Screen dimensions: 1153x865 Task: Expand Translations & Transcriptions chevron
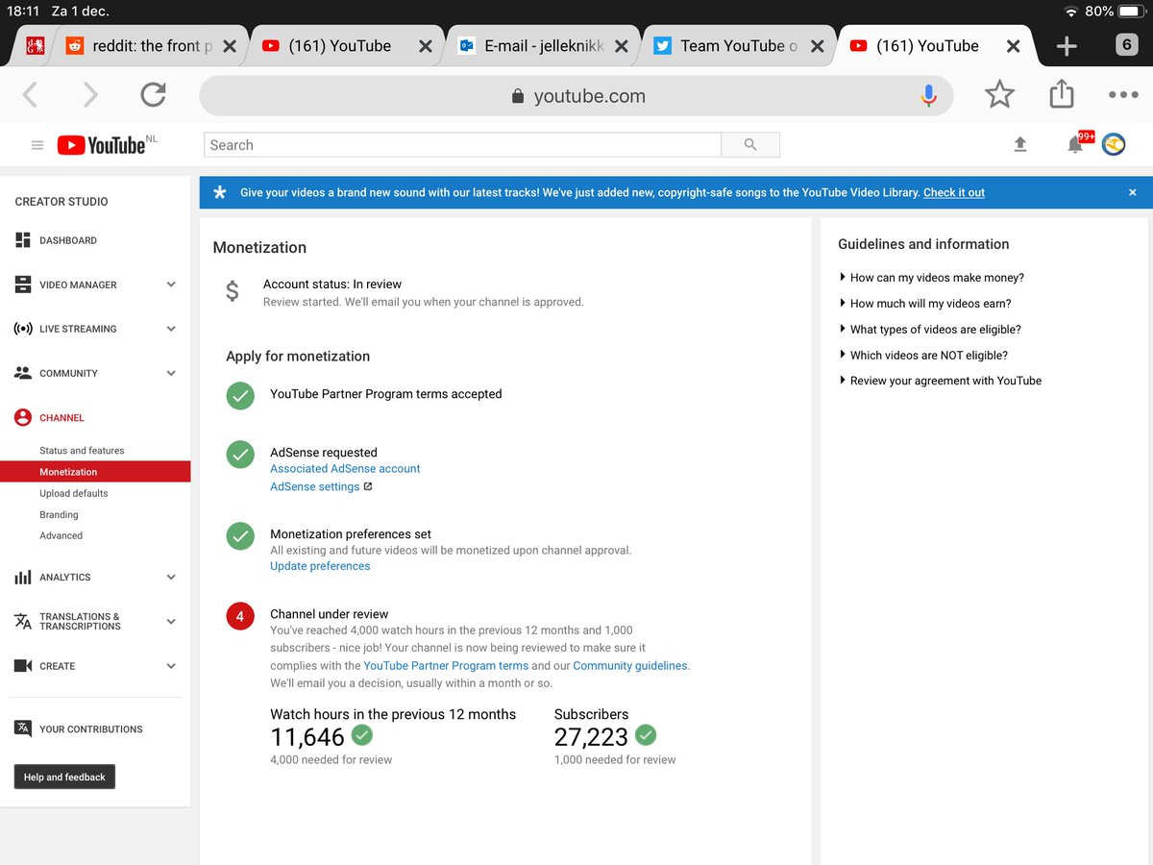click(x=171, y=622)
